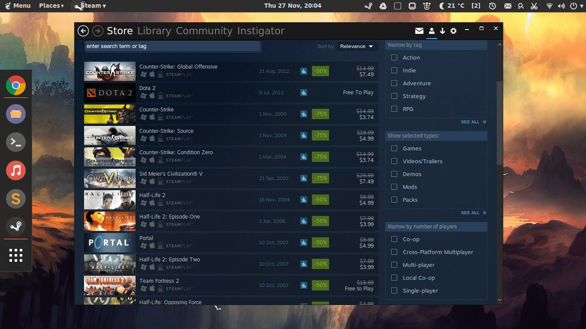Show all applications grid icon
The width and height of the screenshot is (586, 329).
pos(16,255)
